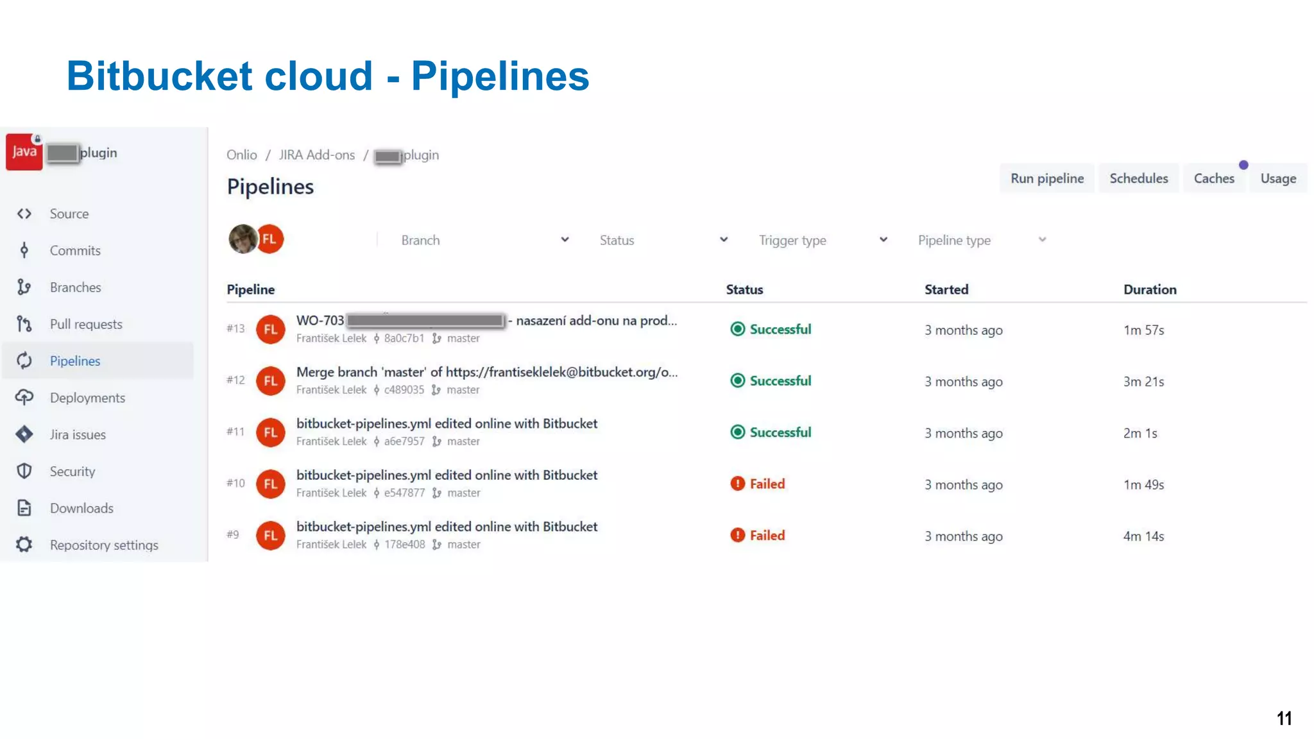
Task: Open pipeline #11 bitbucket-pipelines.yml edited online
Action: pyautogui.click(x=447, y=423)
